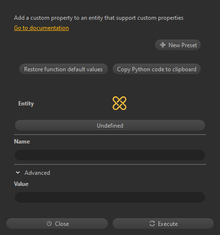Select the Undefined entity button
220x235 pixels.
coord(110,125)
